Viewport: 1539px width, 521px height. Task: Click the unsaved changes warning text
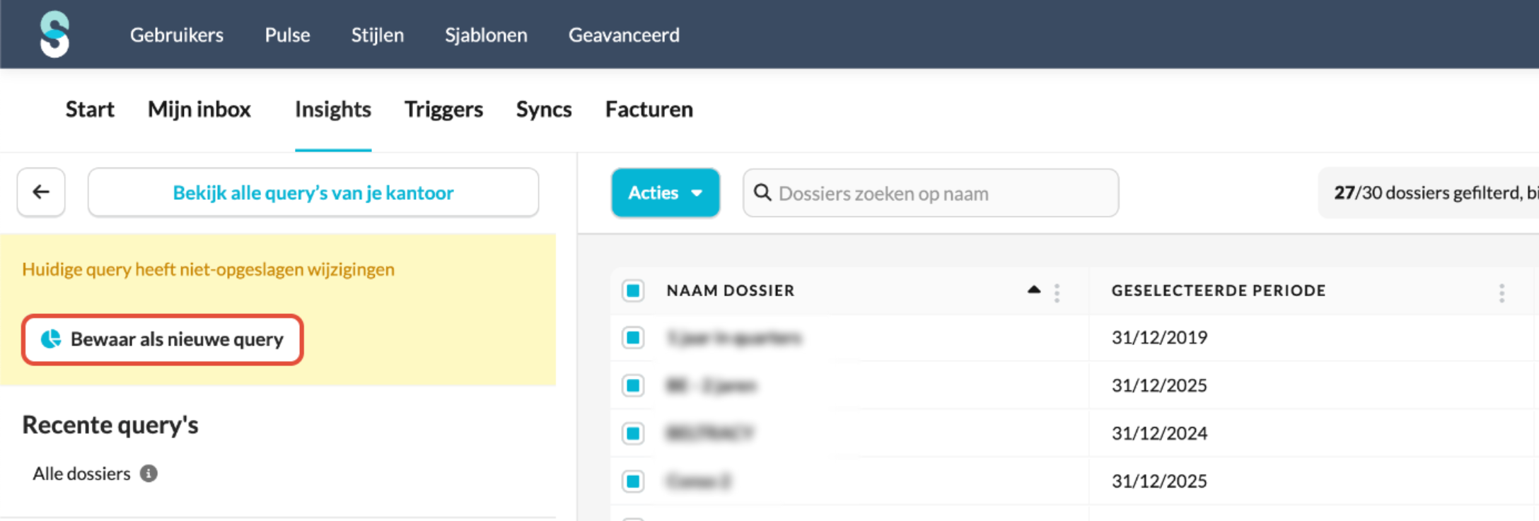click(208, 269)
